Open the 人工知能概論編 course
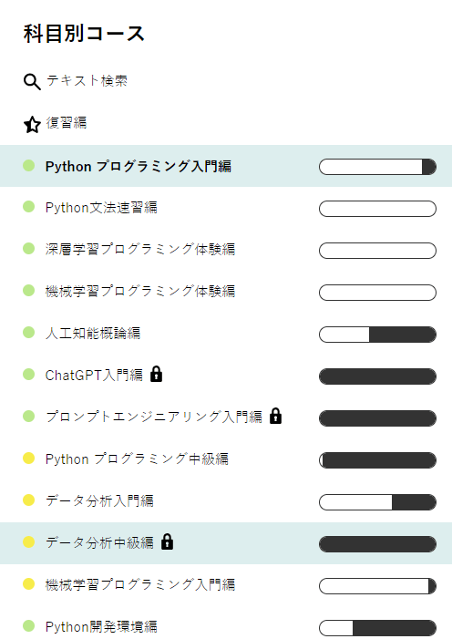The width and height of the screenshot is (452, 639). 226,334
